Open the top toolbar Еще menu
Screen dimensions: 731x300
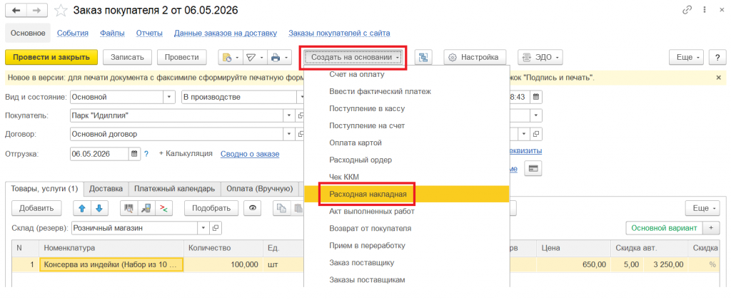tap(686, 57)
